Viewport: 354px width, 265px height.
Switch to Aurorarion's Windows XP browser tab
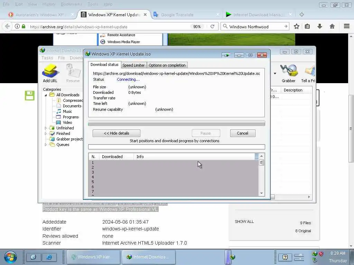tap(39, 14)
